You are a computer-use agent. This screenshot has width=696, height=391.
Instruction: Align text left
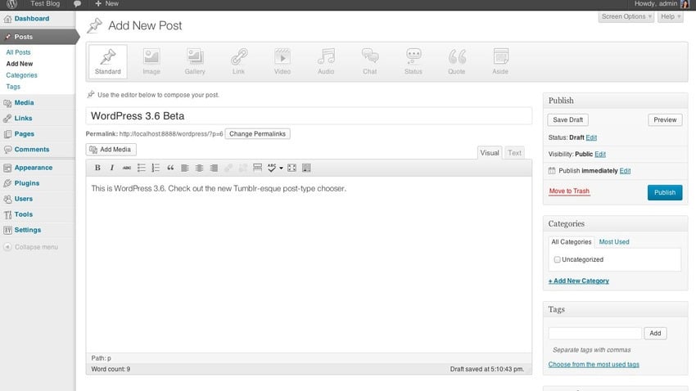(x=185, y=168)
